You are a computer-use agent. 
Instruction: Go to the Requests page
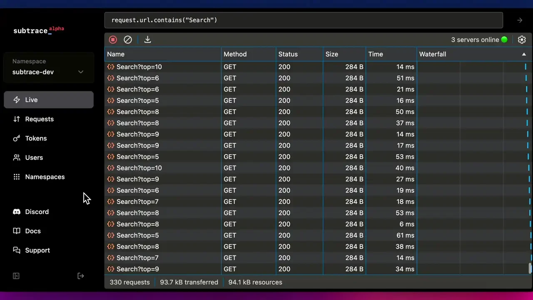pos(49,119)
